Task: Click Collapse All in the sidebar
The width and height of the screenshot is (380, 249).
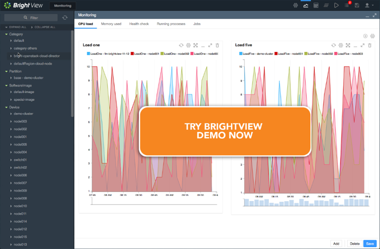Action: click(x=43, y=27)
